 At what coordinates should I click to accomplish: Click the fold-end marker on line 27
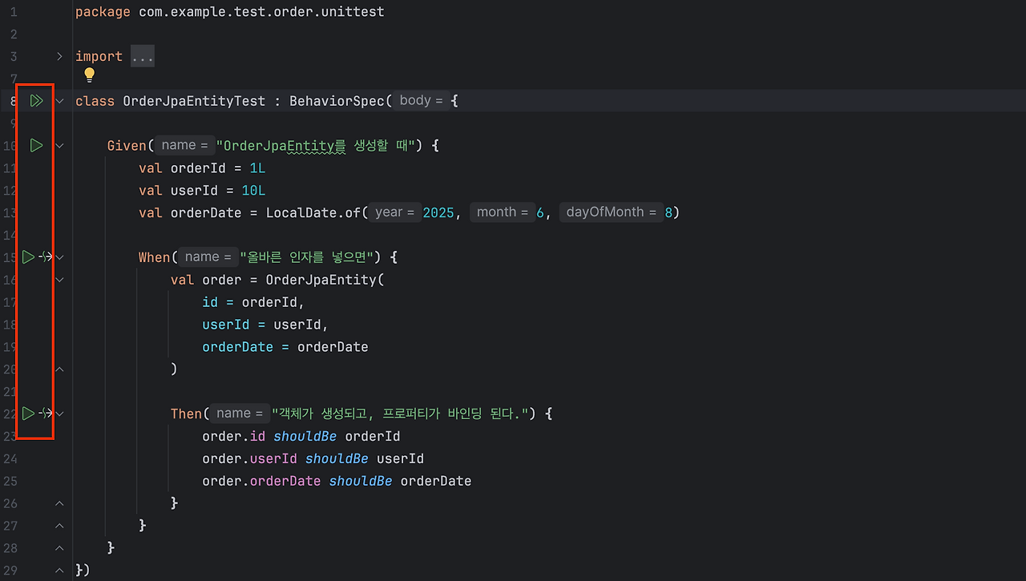[x=59, y=526]
